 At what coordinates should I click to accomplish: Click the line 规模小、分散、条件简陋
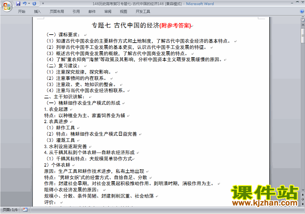coord(99,196)
